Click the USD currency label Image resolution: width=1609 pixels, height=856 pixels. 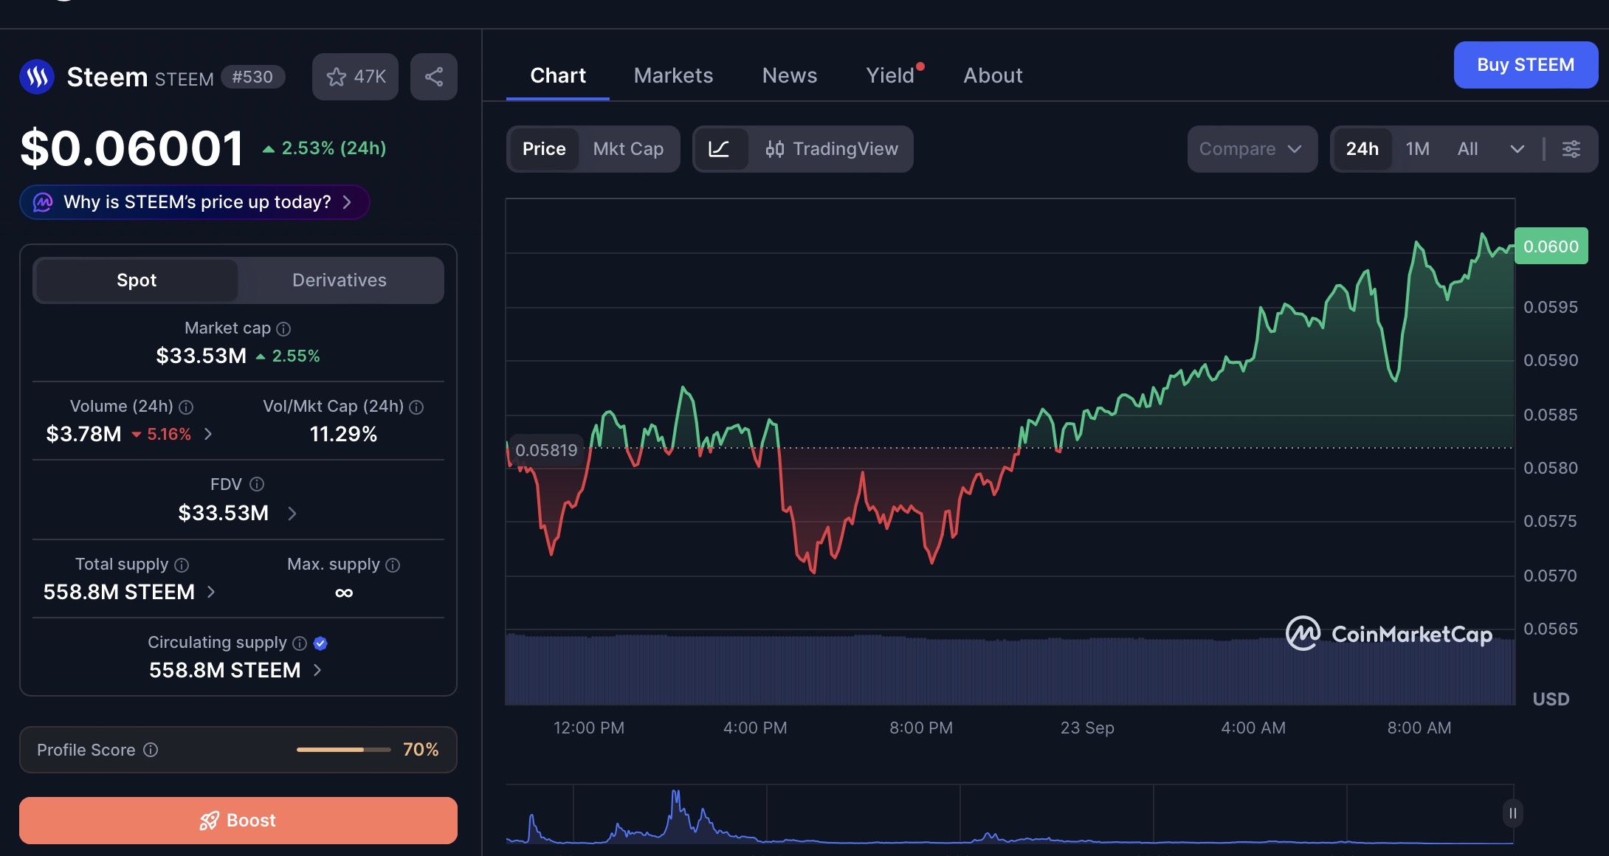coord(1551,700)
